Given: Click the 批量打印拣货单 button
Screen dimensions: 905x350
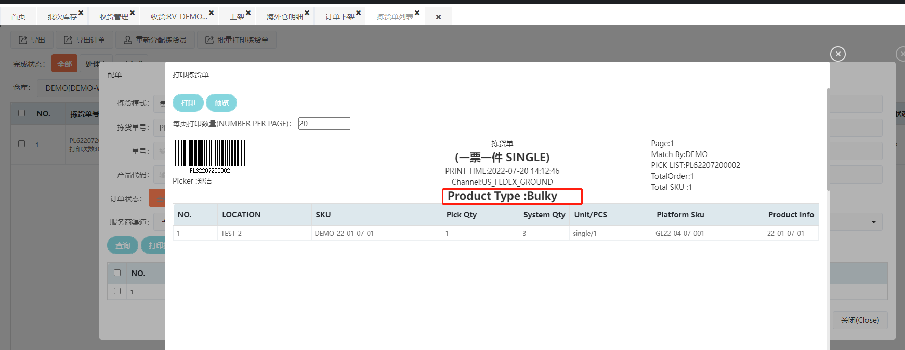Looking at the screenshot, I should [237, 40].
